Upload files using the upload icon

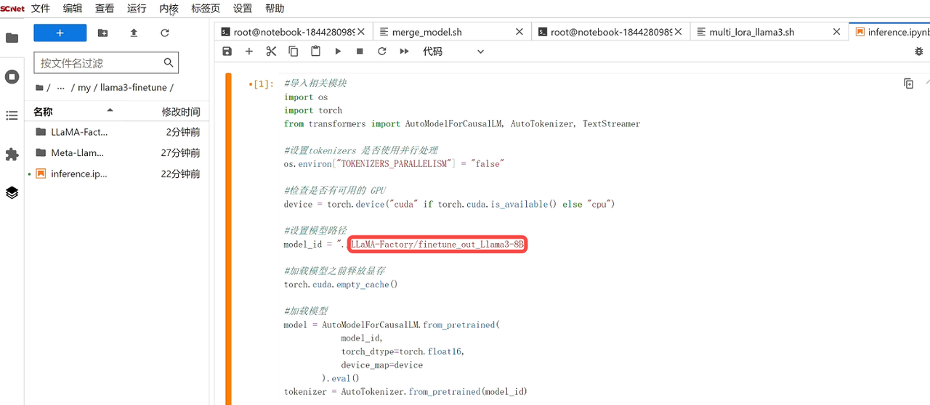(134, 33)
